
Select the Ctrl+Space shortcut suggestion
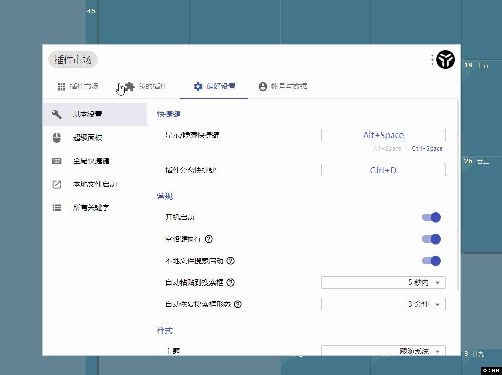pyautogui.click(x=427, y=148)
